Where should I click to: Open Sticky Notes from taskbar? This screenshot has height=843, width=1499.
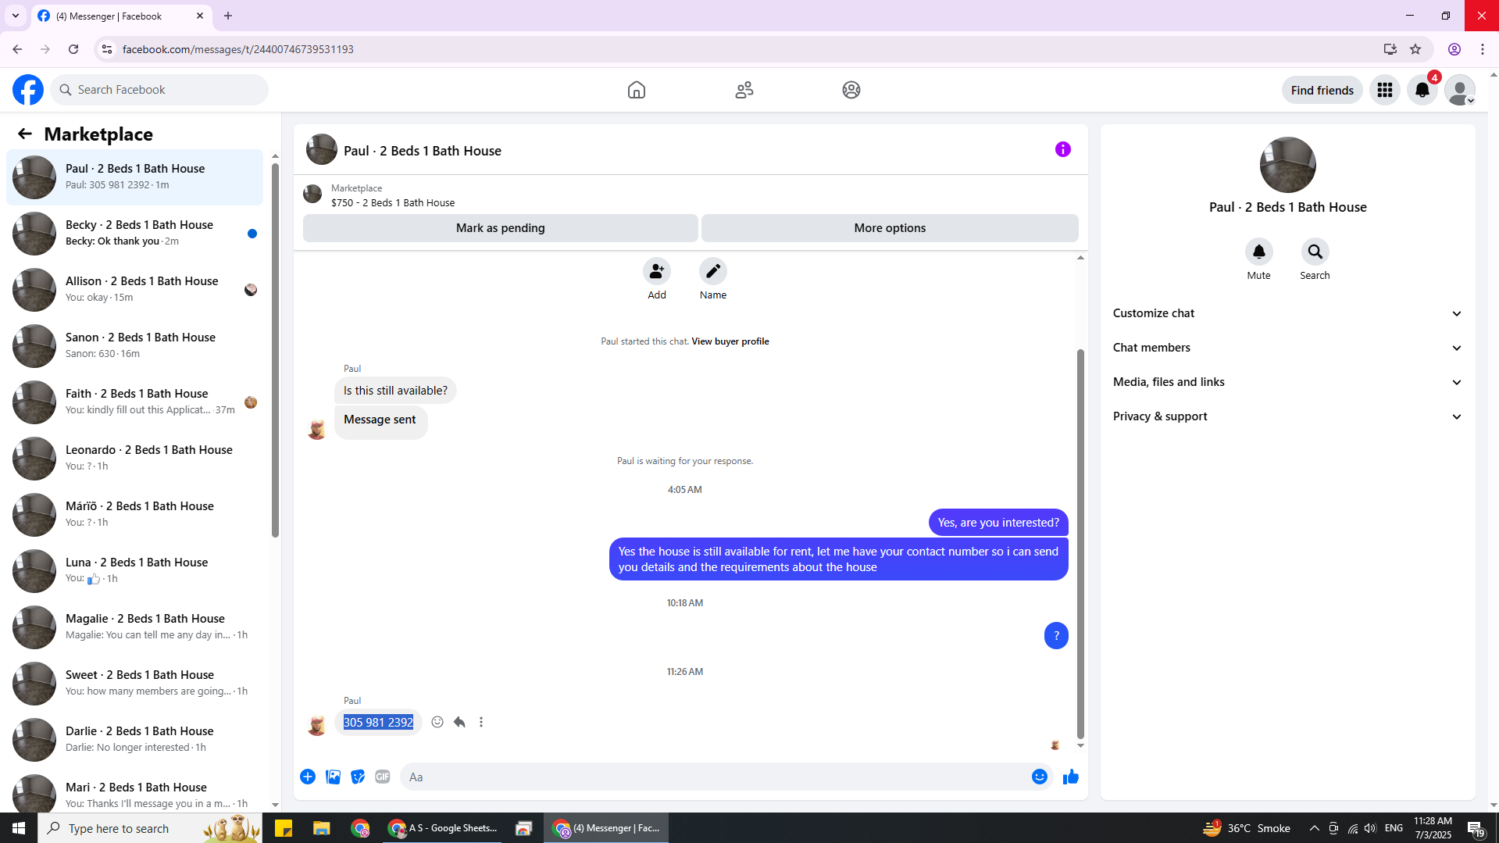pos(284,828)
